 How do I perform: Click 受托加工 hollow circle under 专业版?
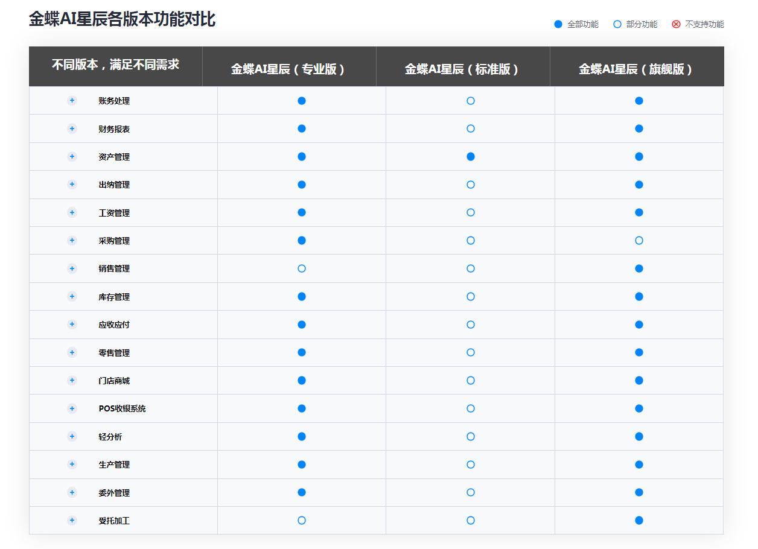[302, 520]
